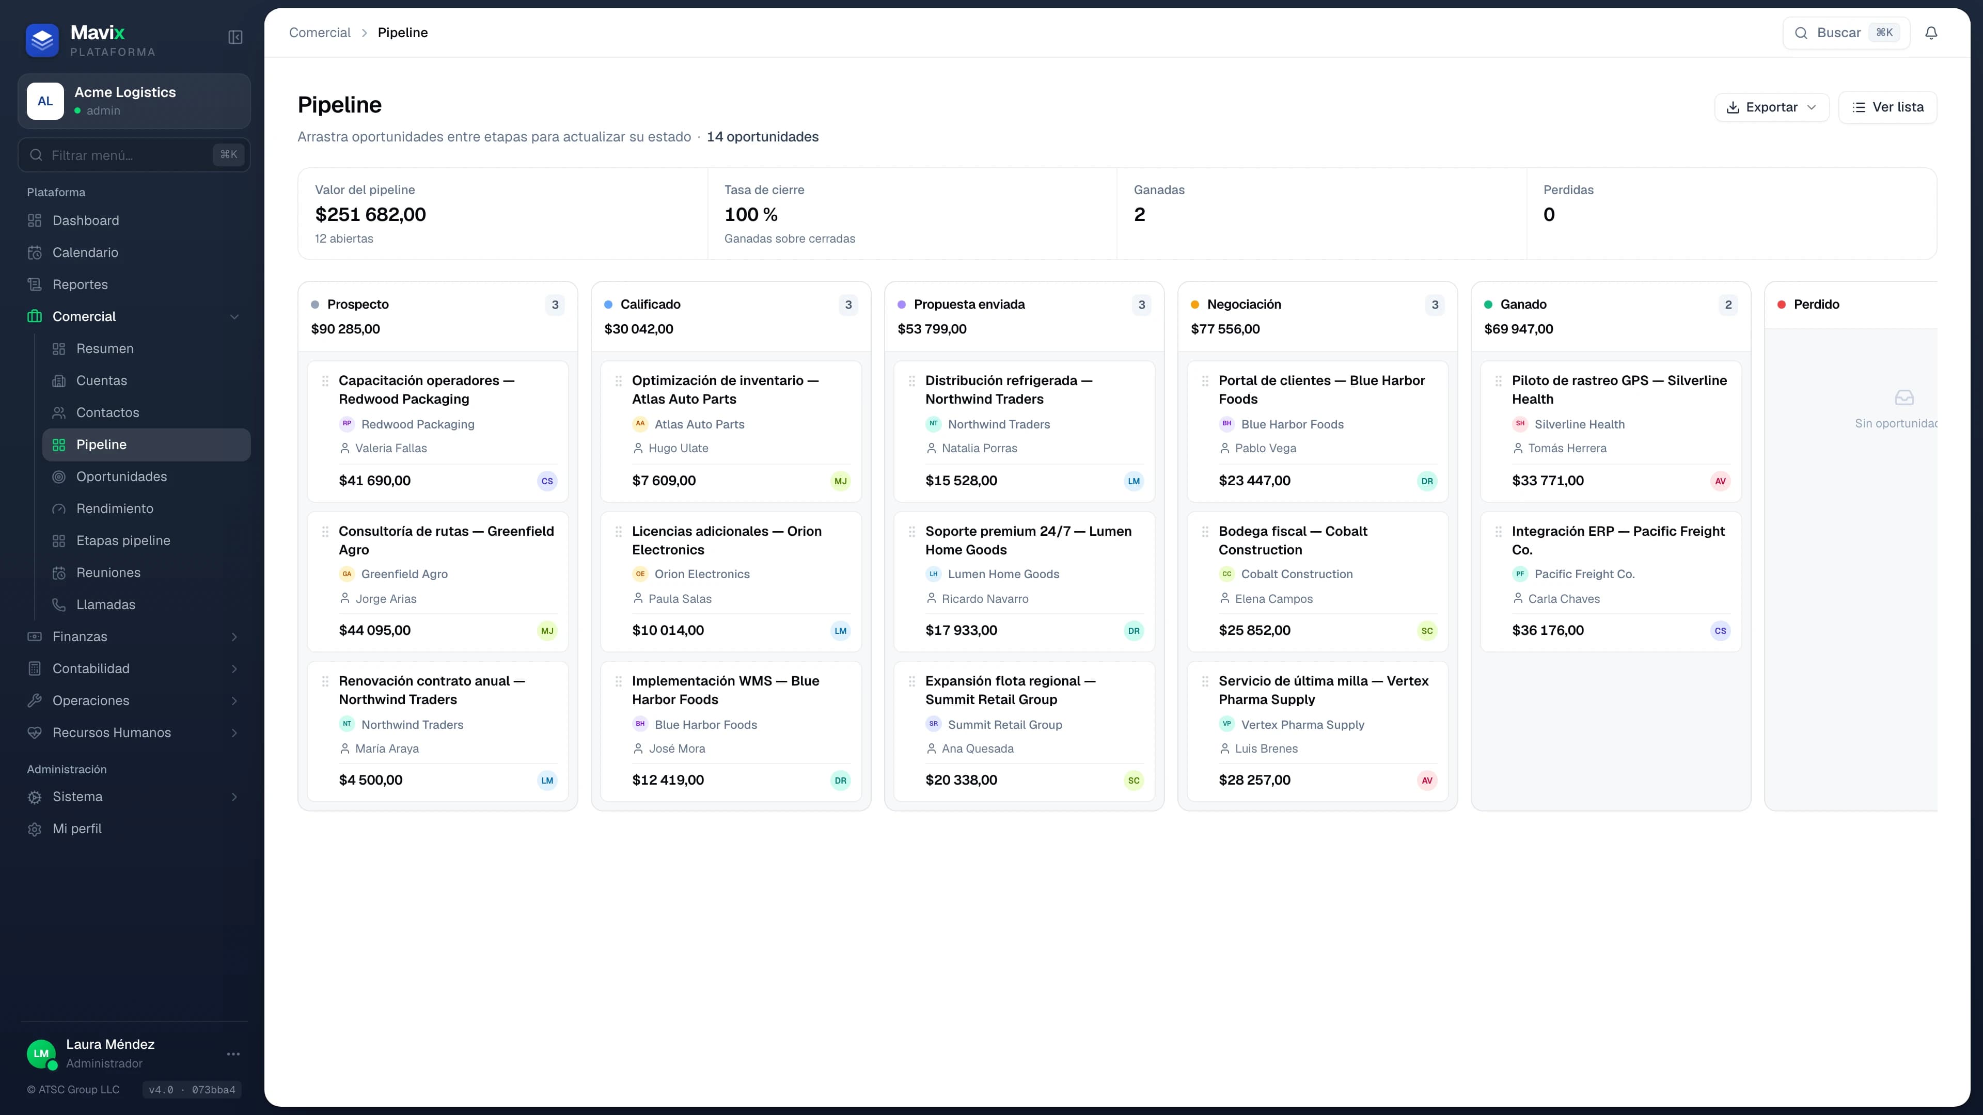The height and width of the screenshot is (1115, 1983).
Task: Click drag handle on Bodega fiscal card
Action: [1205, 532]
